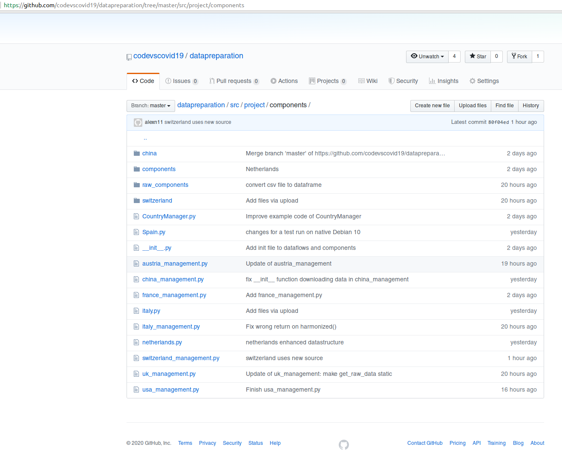Viewport: 562px width, 461px height.
Task: Click file icon next to netherlands.py
Action: [x=136, y=342]
